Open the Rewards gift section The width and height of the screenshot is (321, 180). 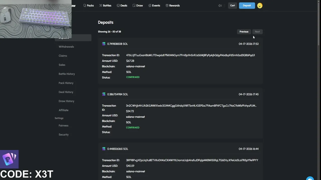[x=173, y=5]
